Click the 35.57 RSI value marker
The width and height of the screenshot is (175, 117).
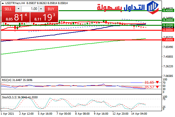pos(149,87)
